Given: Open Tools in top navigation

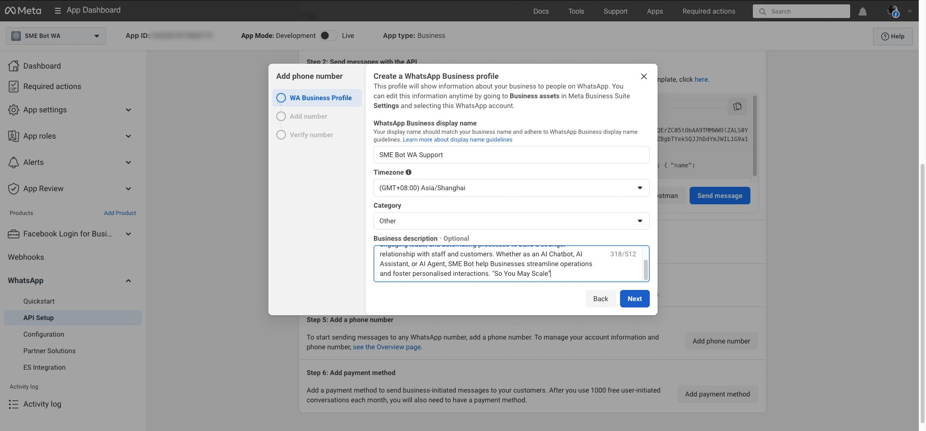Looking at the screenshot, I should (576, 11).
